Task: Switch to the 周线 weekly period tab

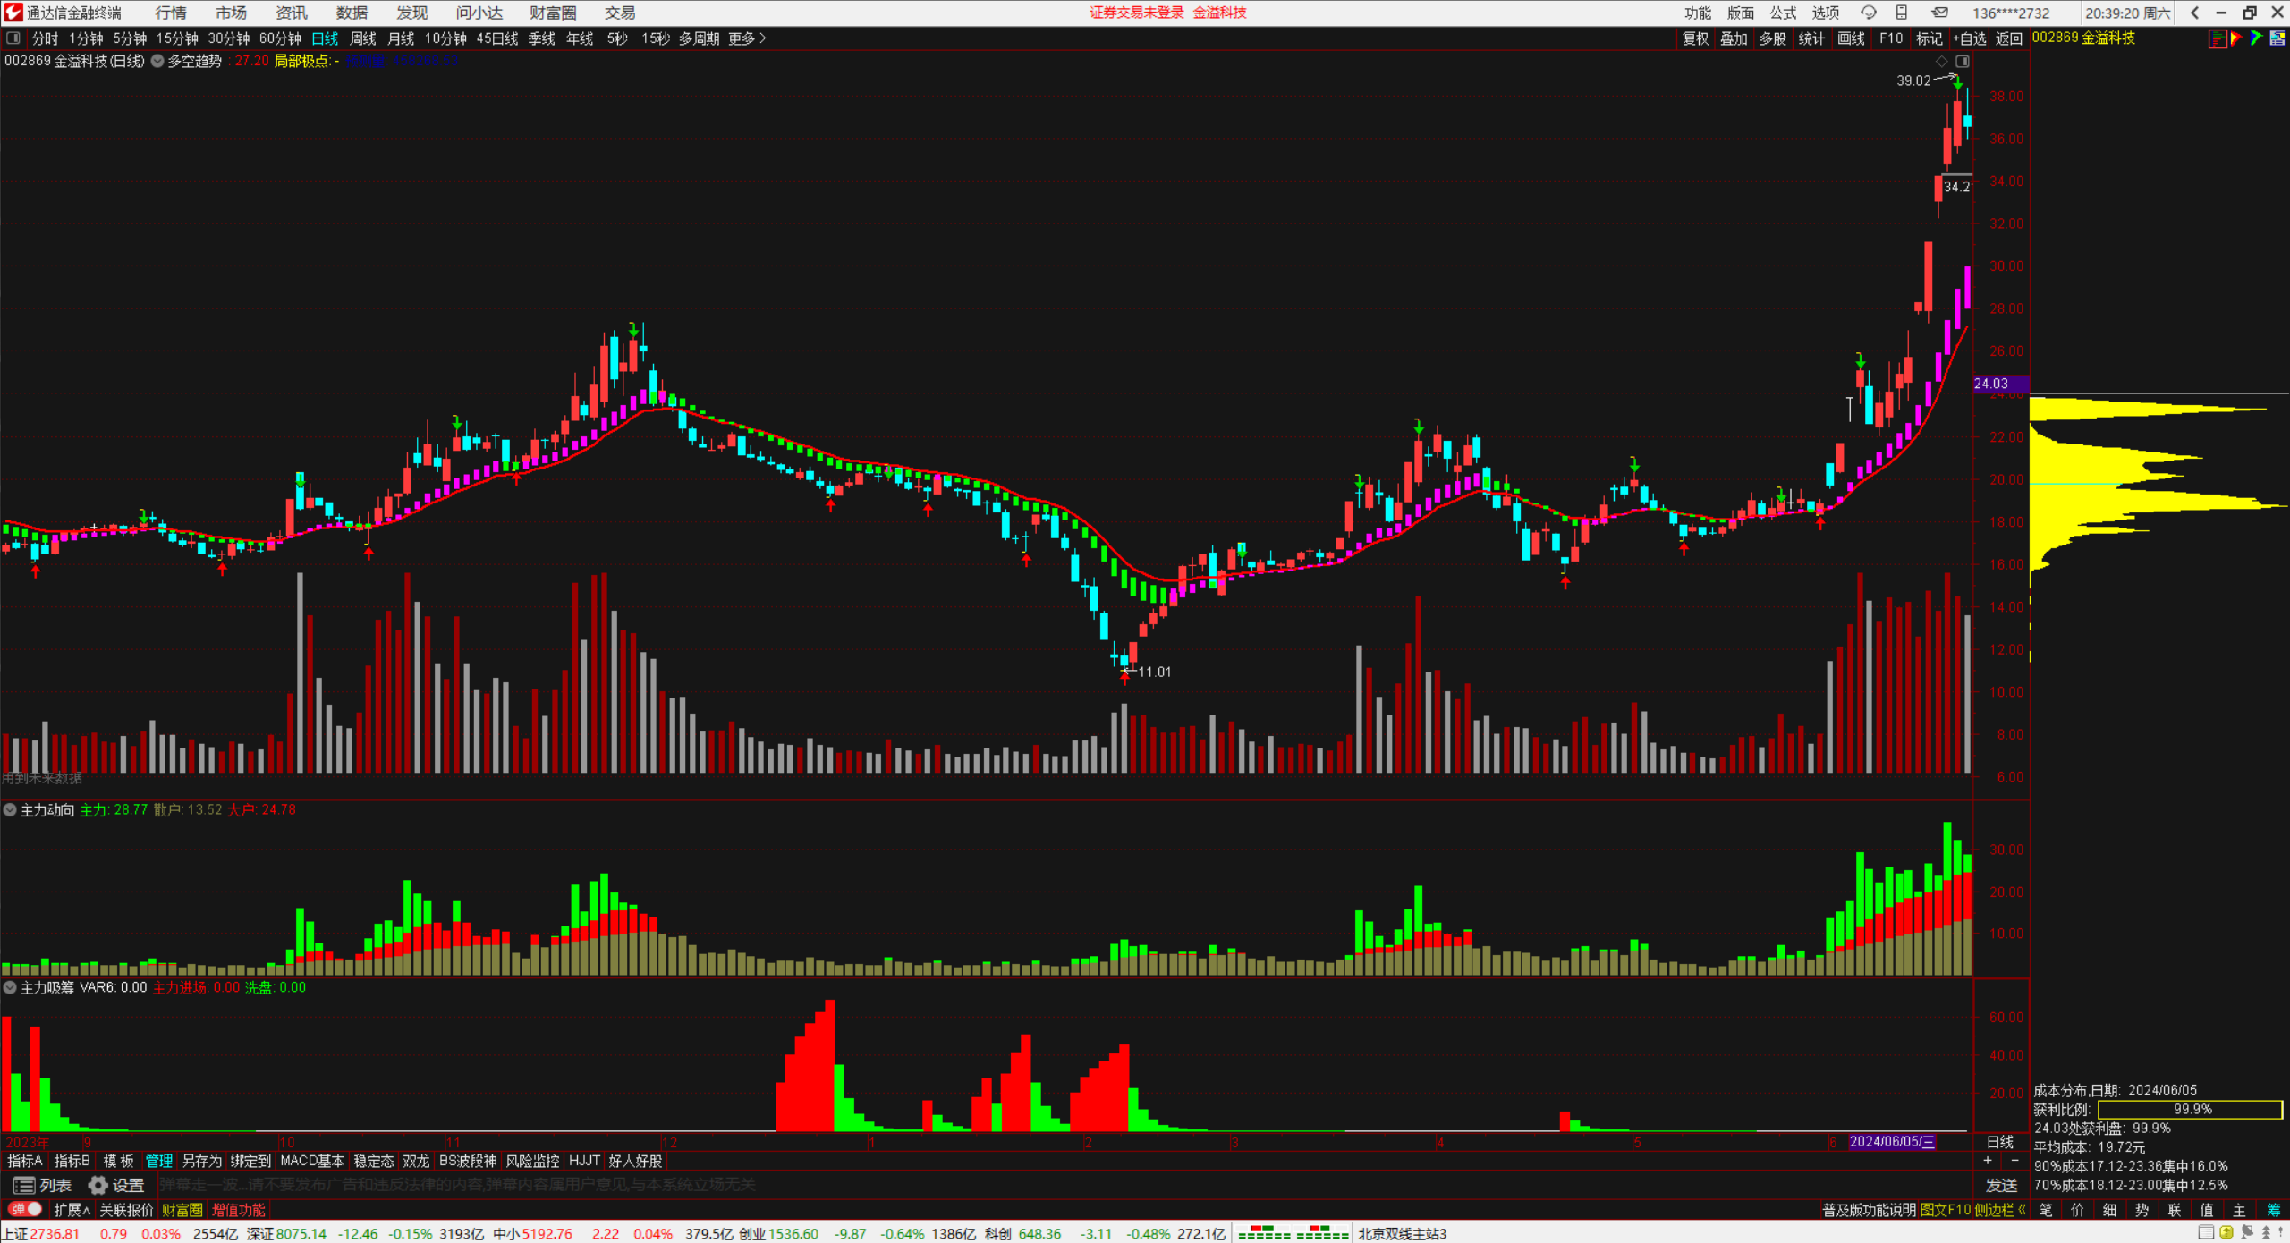Action: click(x=363, y=38)
